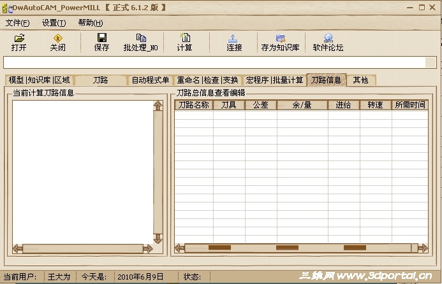Open the 宏程序|批量计算 tab
The height and width of the screenshot is (284, 442).
274,80
